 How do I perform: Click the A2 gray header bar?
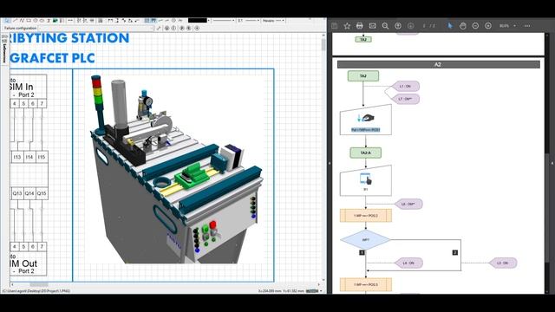click(x=439, y=64)
